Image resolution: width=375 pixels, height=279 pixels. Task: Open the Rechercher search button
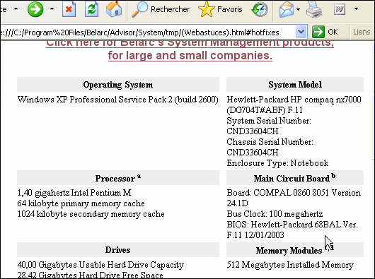(161, 9)
